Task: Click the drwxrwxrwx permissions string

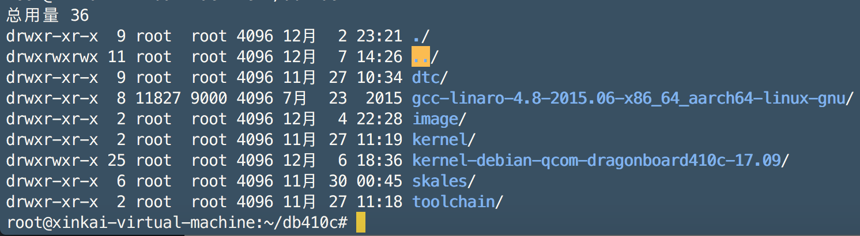Action: [52, 57]
